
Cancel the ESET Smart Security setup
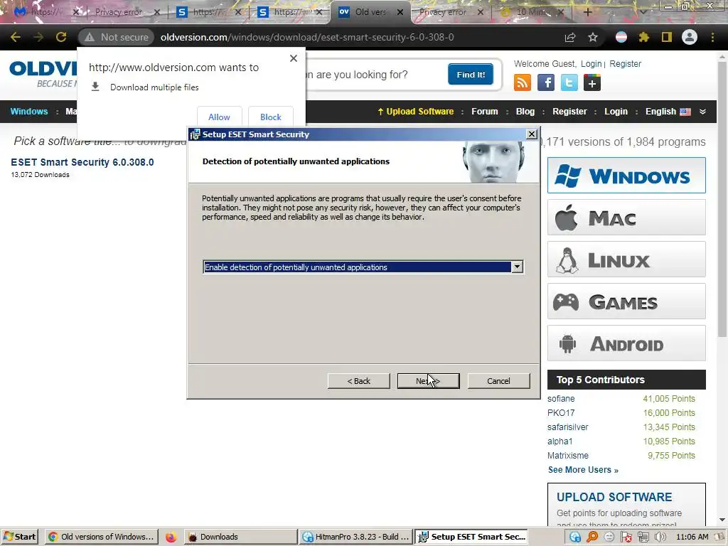click(x=498, y=381)
